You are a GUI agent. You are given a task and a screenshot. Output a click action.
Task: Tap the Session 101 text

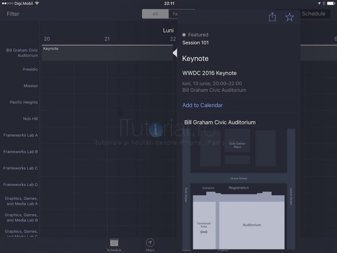195,43
